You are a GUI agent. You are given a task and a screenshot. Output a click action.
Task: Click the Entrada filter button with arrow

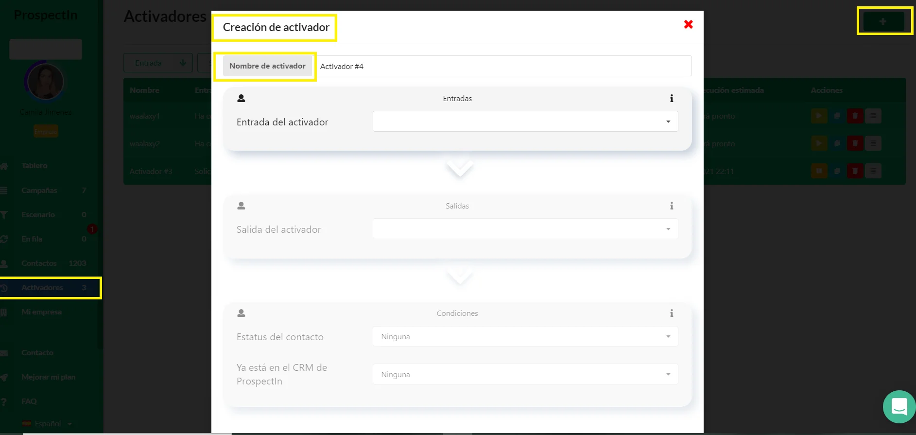click(158, 63)
